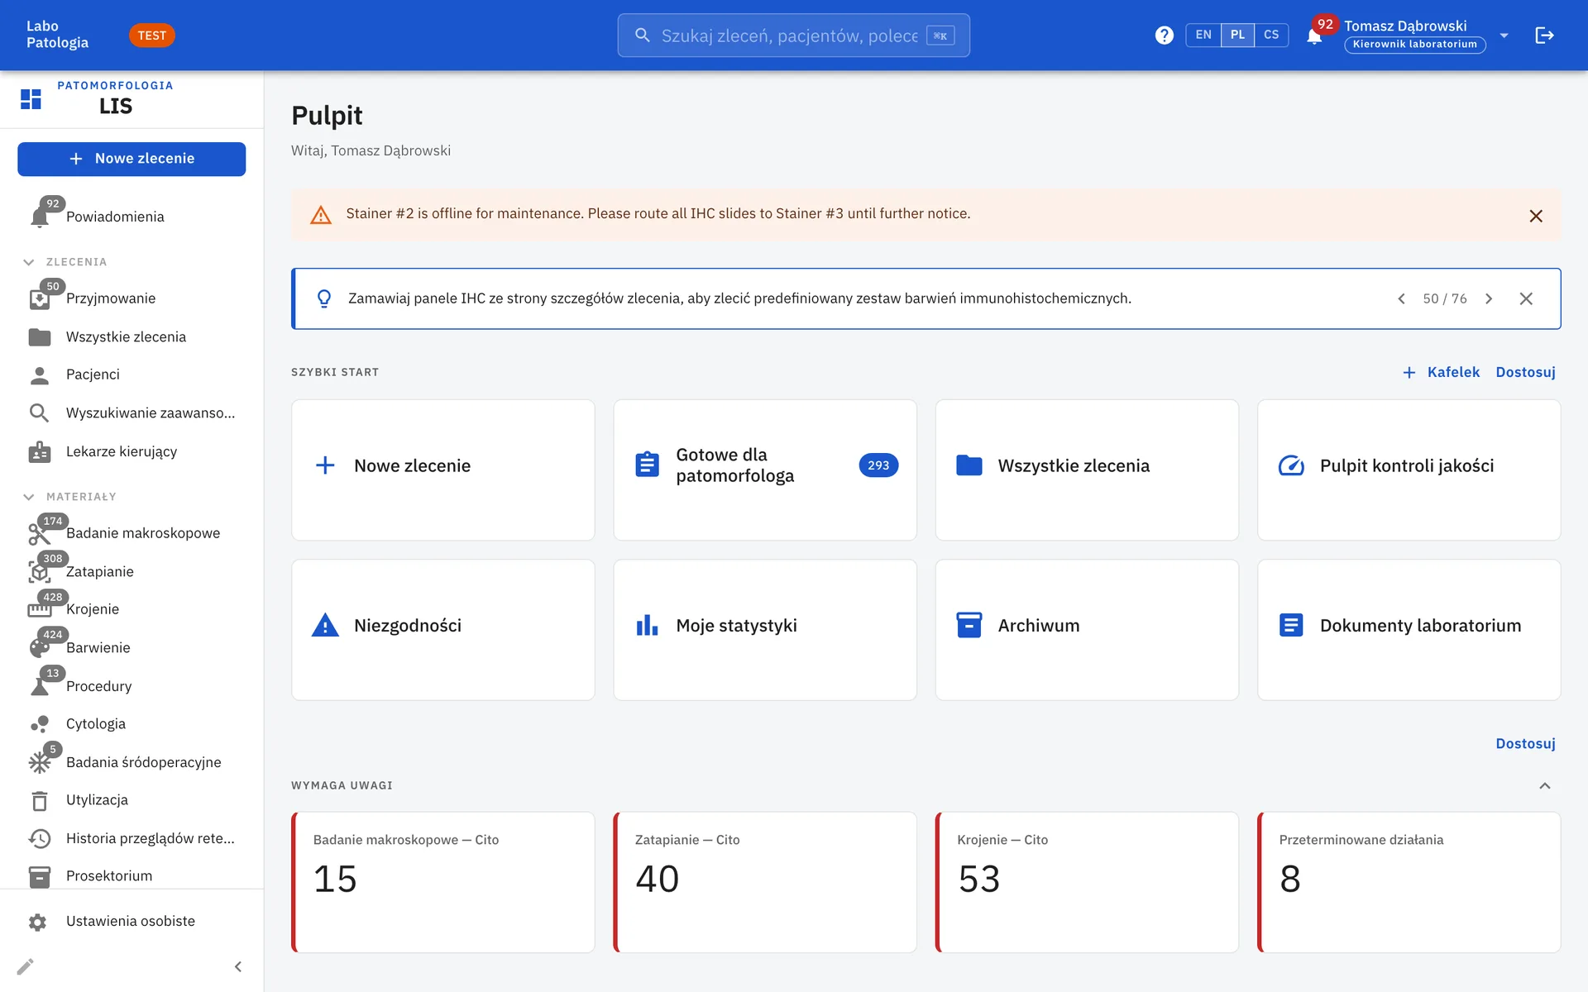Show previous tip in tips banner

click(x=1401, y=298)
